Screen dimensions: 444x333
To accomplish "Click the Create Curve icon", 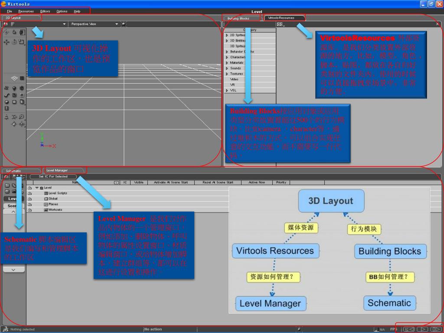I will (x=7, y=95).
